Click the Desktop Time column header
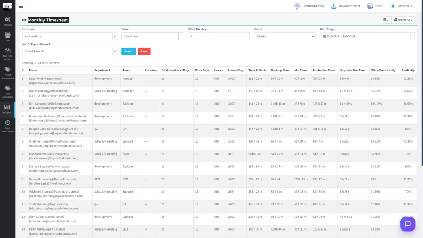The height and width of the screenshot is (238, 423). coord(280,70)
